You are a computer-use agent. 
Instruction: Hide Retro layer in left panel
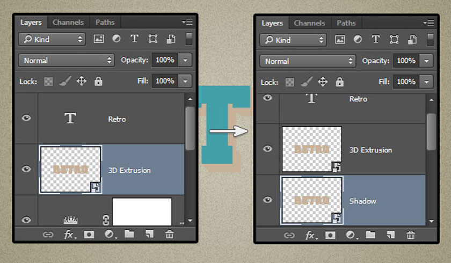26,118
